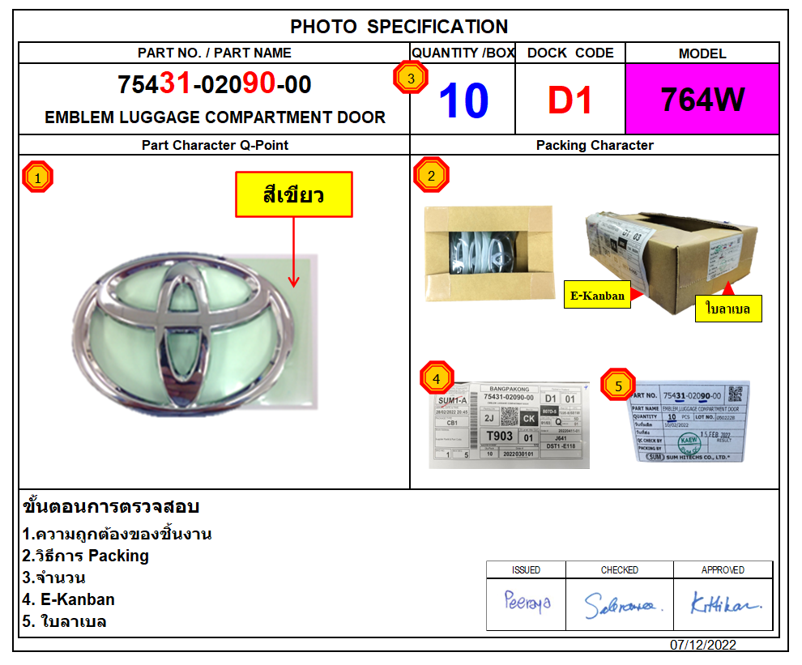Click step 1.ความถูกต้องของชิ้นงาน
This screenshot has width=802, height=665.
[x=117, y=534]
